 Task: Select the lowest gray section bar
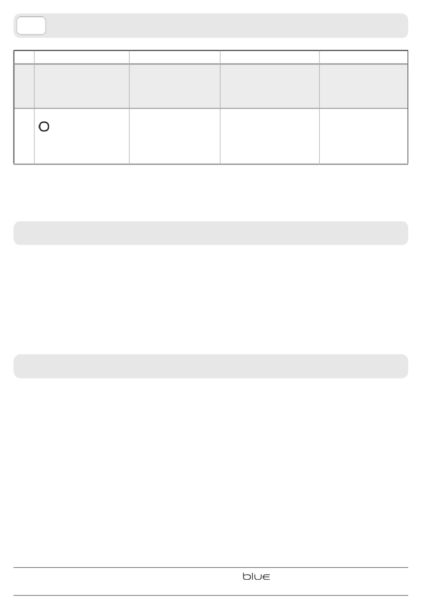(211, 366)
